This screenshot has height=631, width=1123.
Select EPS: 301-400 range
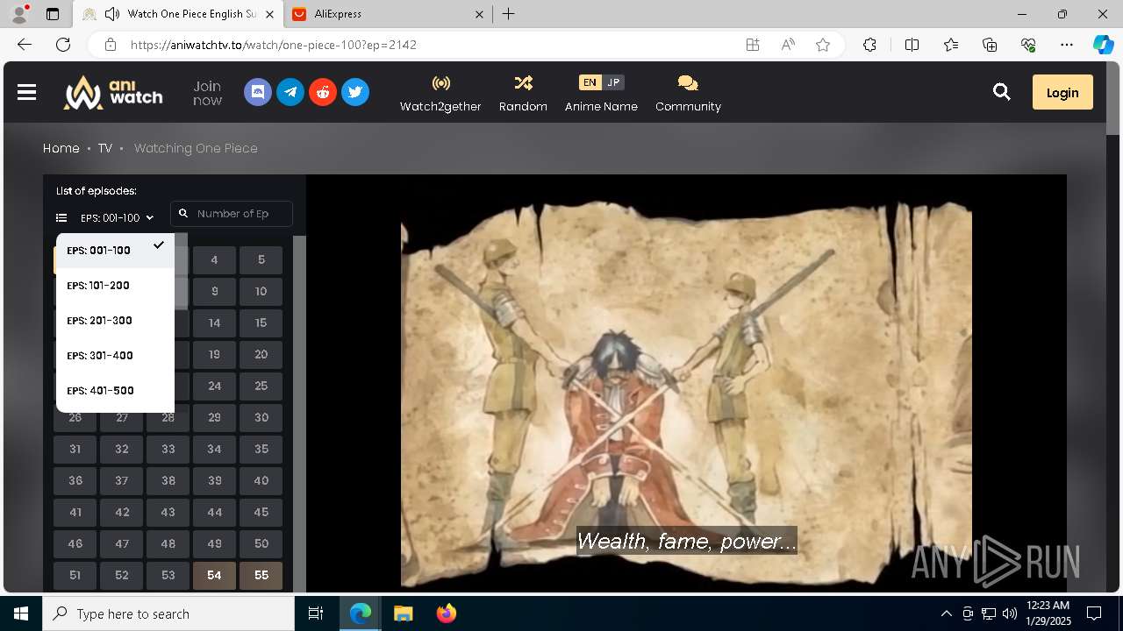tap(115, 356)
